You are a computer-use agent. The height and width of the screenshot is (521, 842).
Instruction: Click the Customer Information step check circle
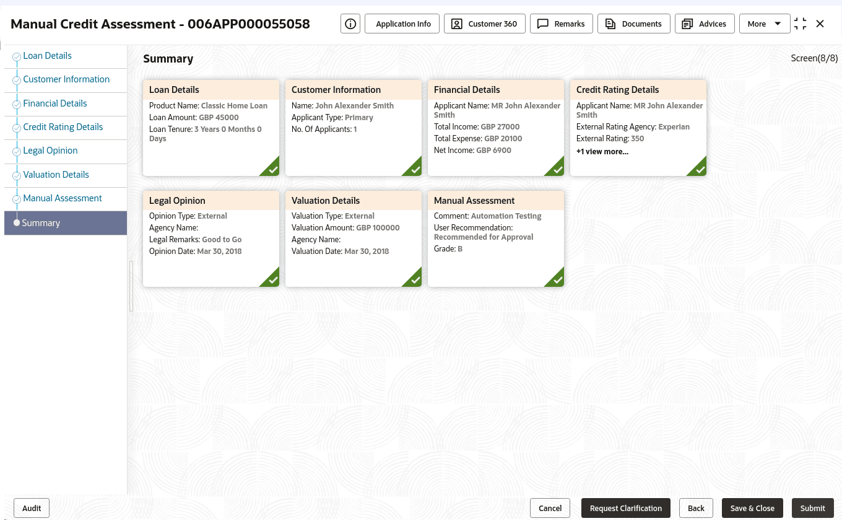[x=17, y=81]
